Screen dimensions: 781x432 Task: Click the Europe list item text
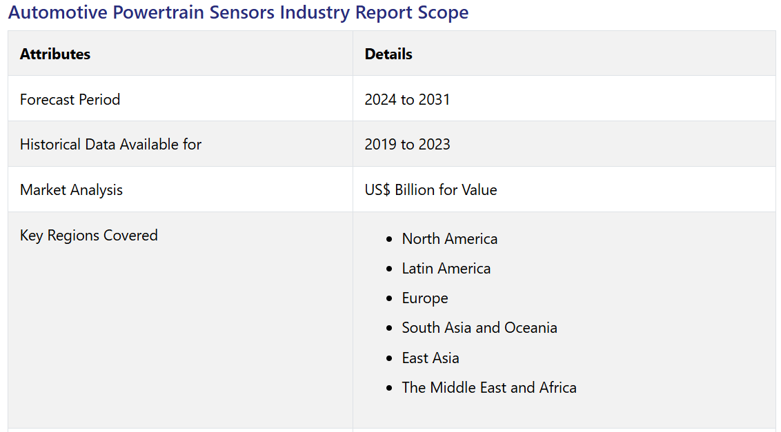[425, 298]
